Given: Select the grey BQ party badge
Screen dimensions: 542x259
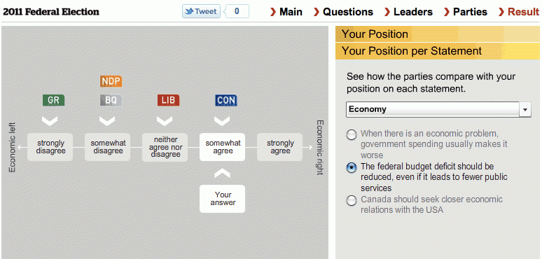Looking at the screenshot, I should [x=111, y=100].
